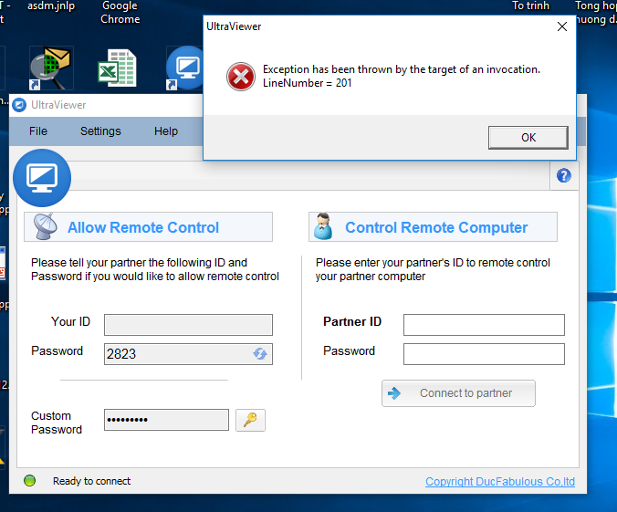The image size is (617, 512).
Task: Open the File menu in UltraViewer
Action: [x=38, y=131]
